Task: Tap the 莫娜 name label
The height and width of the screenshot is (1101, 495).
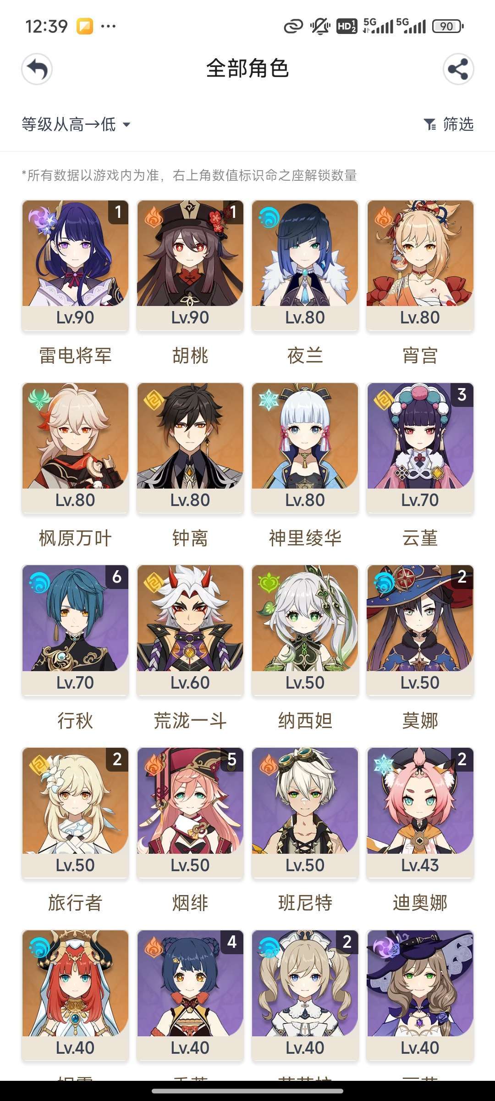Action: (x=420, y=721)
